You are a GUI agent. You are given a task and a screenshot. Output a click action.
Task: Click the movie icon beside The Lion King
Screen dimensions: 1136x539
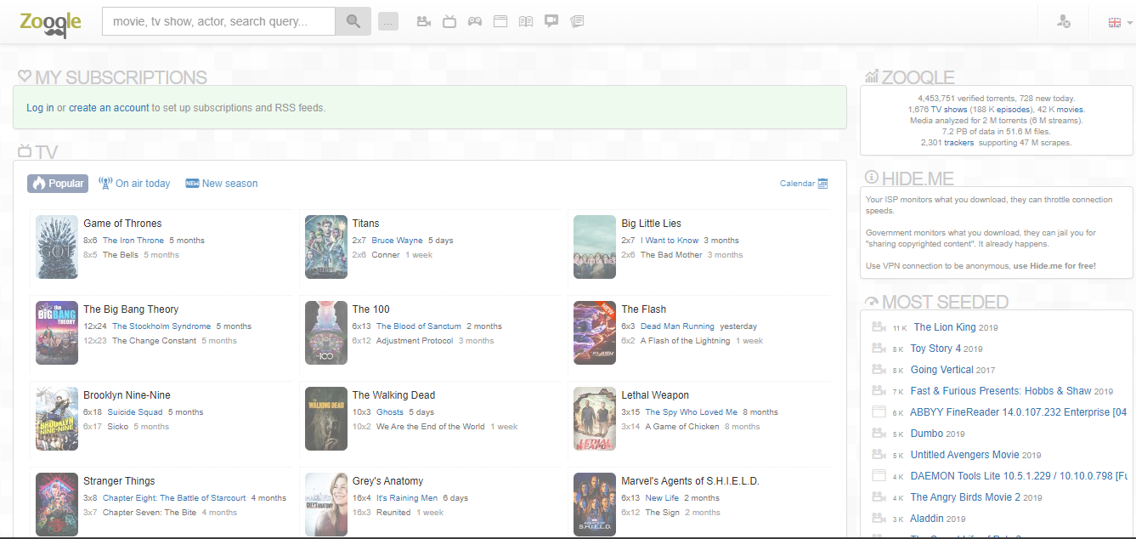click(879, 327)
